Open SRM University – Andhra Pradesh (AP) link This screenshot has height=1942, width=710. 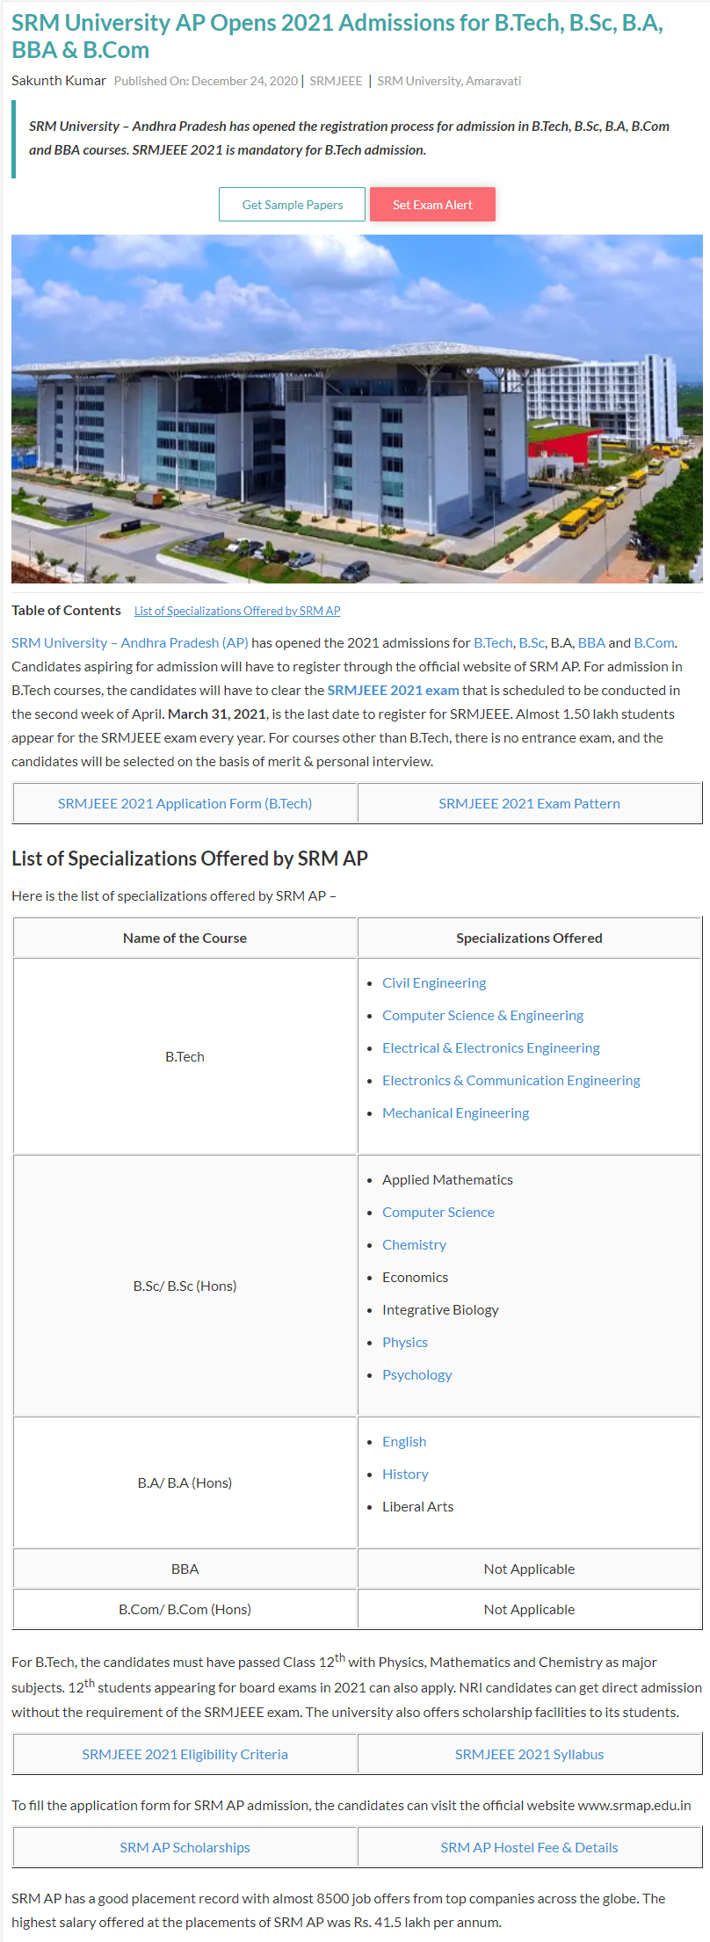click(130, 643)
